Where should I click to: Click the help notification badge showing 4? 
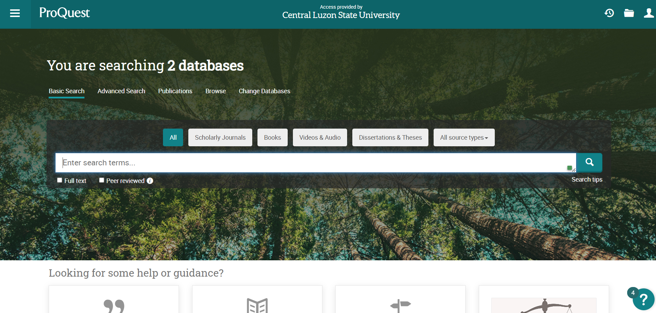click(x=633, y=293)
